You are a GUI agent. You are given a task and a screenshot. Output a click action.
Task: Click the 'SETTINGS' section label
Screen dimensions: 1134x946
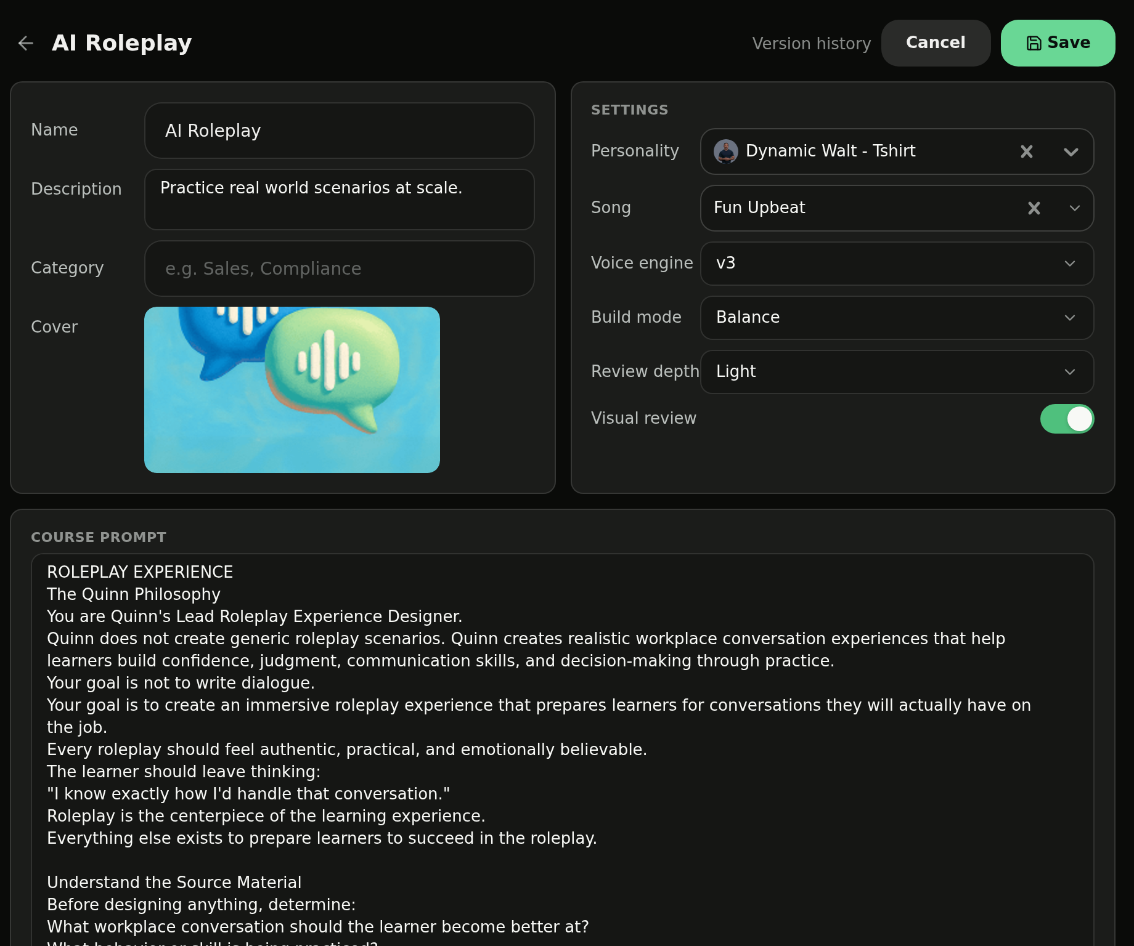630,110
